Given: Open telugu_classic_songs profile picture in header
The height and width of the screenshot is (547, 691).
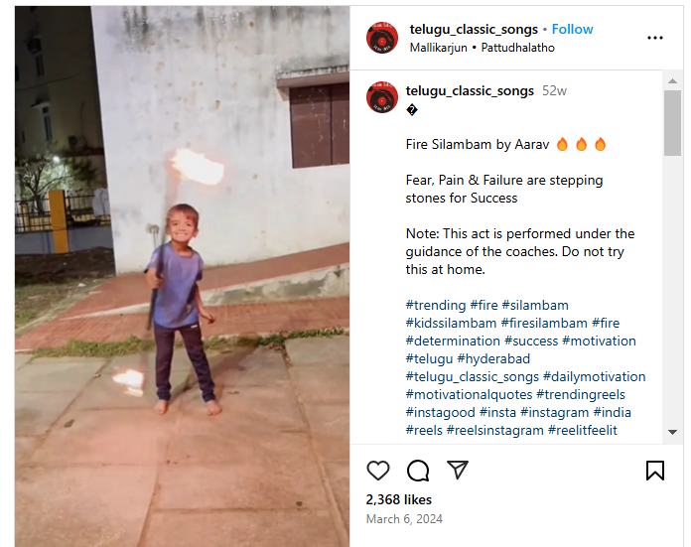Looking at the screenshot, I should click(382, 38).
